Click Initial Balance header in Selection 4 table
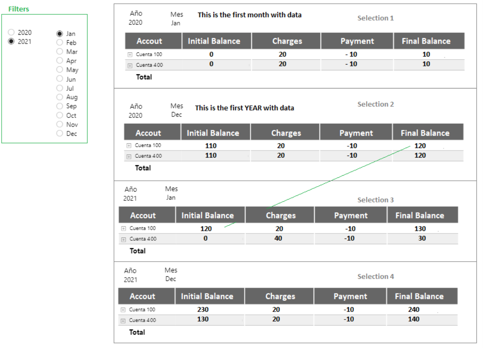Screen dimensions: 483x348 point(210,296)
